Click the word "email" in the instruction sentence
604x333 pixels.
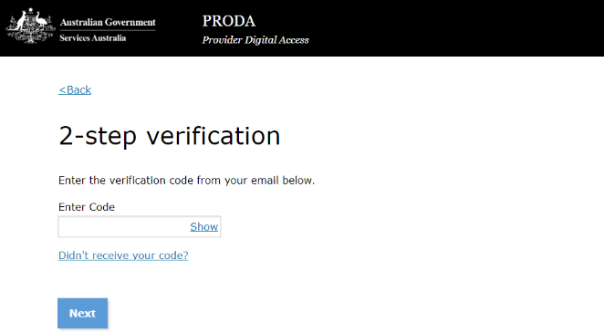[x=265, y=181]
